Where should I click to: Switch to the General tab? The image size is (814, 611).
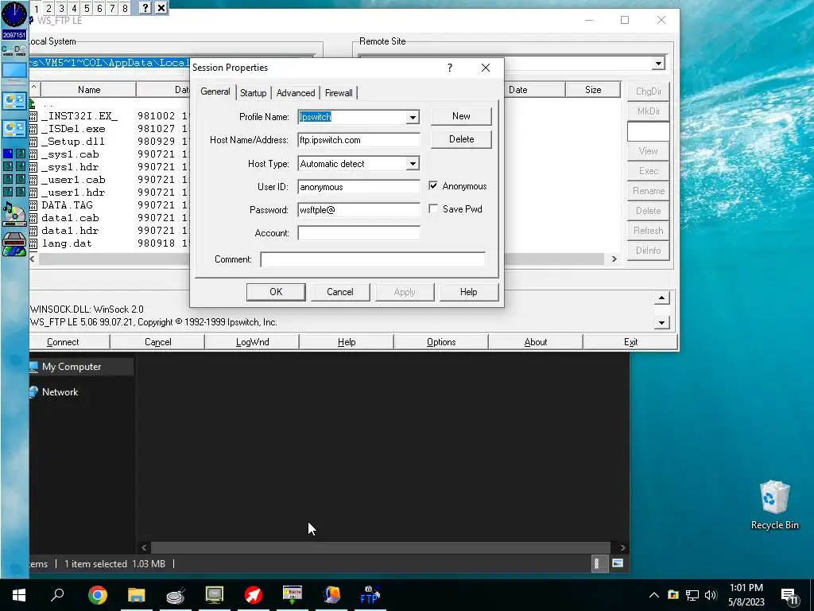[x=215, y=91]
